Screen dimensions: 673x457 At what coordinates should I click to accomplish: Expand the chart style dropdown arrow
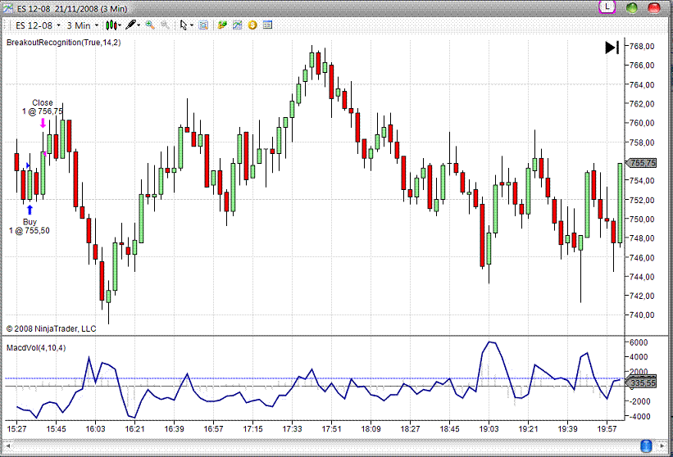click(120, 25)
